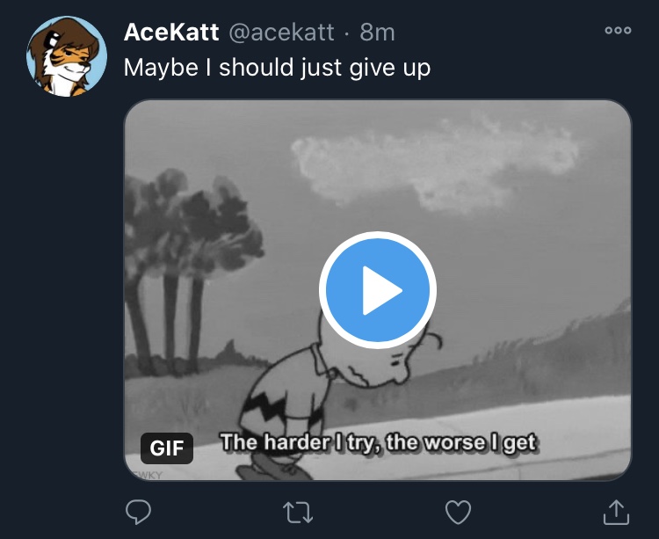This screenshot has height=539, width=659.
Task: Retweet the 'Maybe I should just give up' post
Action: (298, 512)
